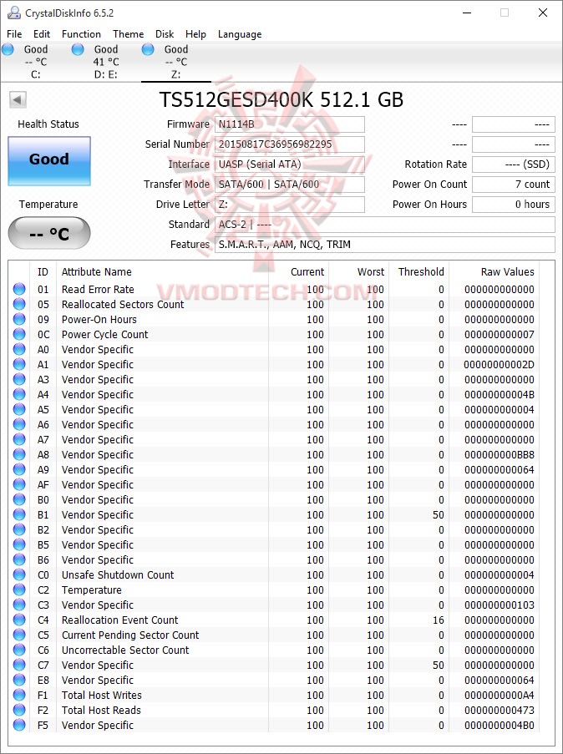Select the D: E: disk tab
Image resolution: width=563 pixels, height=754 pixels.
coord(106,62)
